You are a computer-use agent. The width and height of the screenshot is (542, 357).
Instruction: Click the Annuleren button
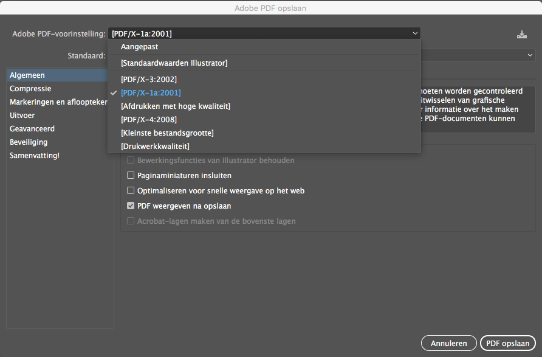(x=448, y=343)
